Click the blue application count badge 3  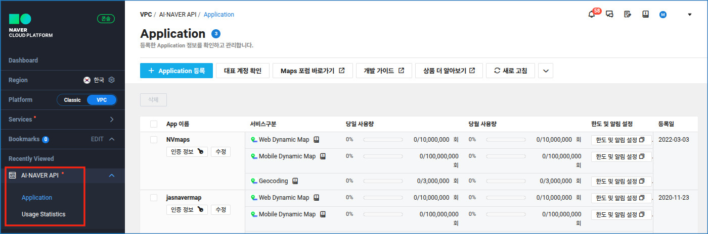point(216,34)
